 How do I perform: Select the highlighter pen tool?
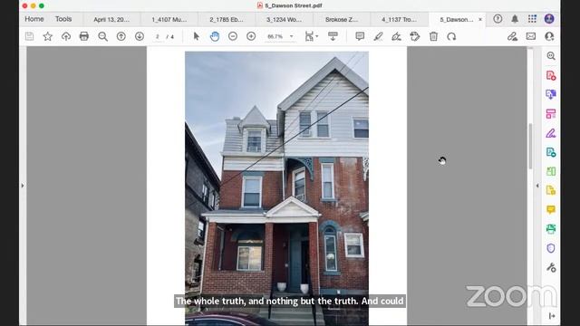(378, 36)
